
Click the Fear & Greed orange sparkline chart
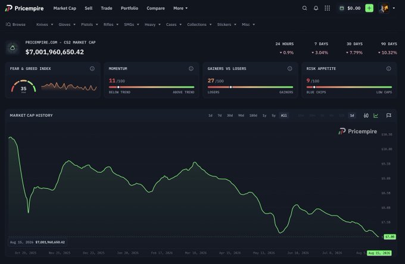point(68,86)
